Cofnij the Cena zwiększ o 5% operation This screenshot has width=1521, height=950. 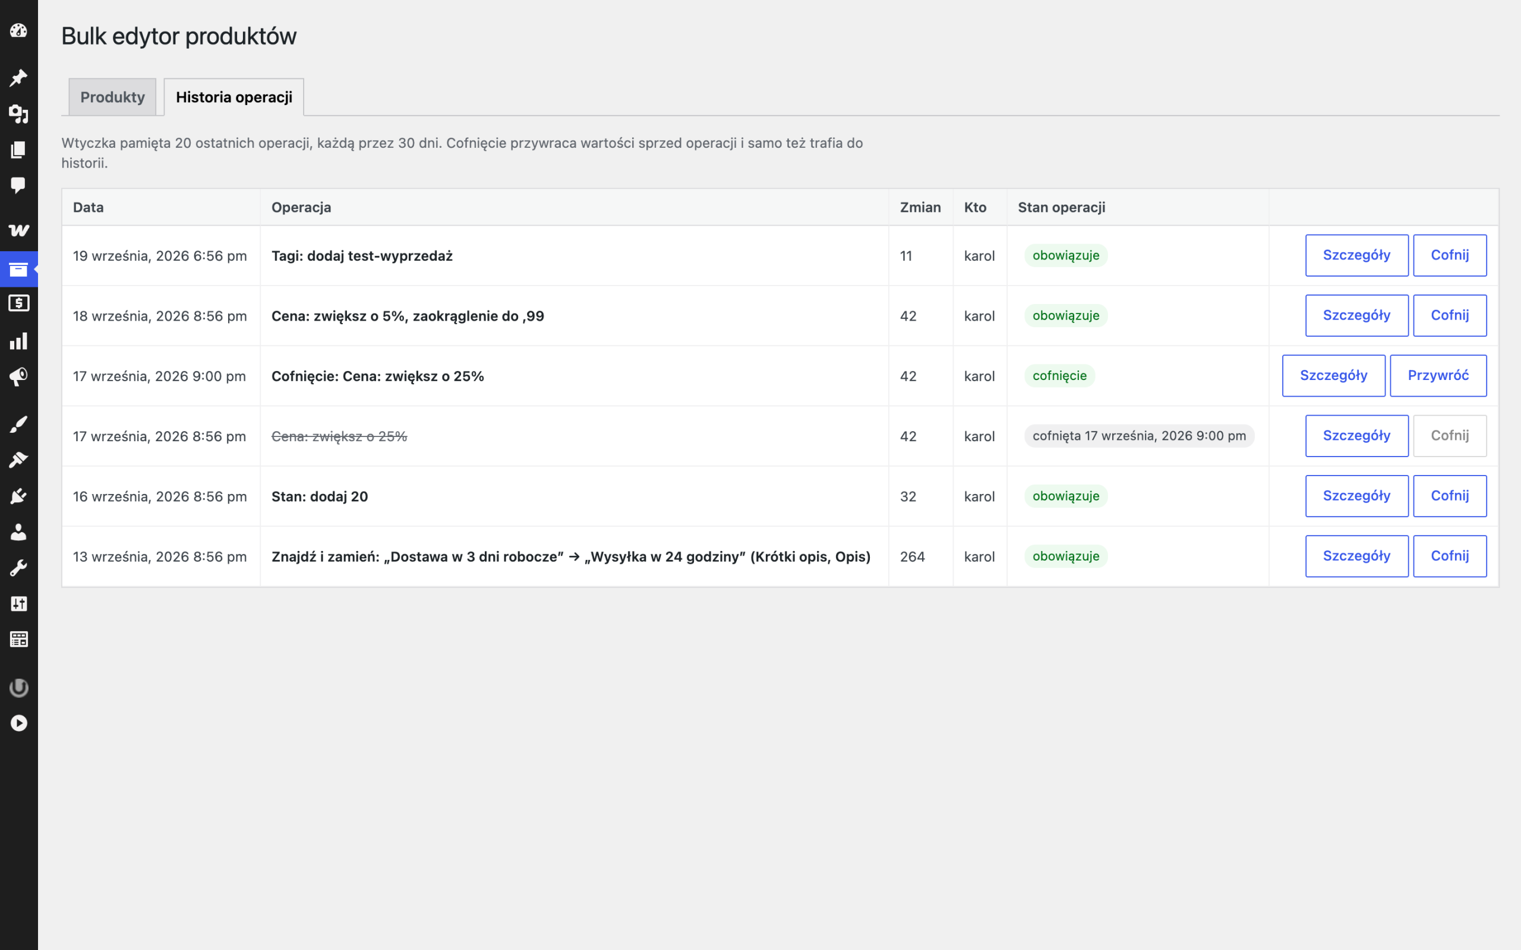coord(1450,315)
